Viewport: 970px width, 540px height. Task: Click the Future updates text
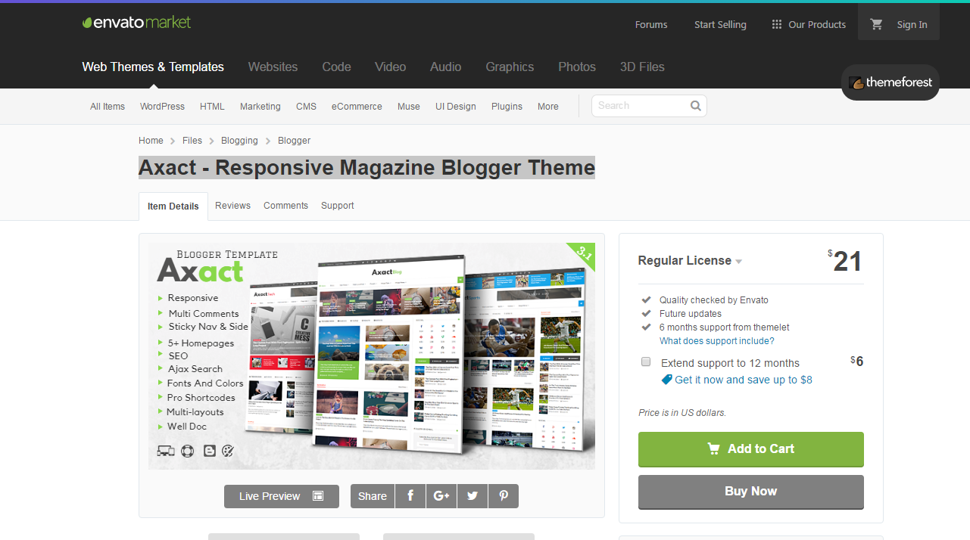(691, 314)
